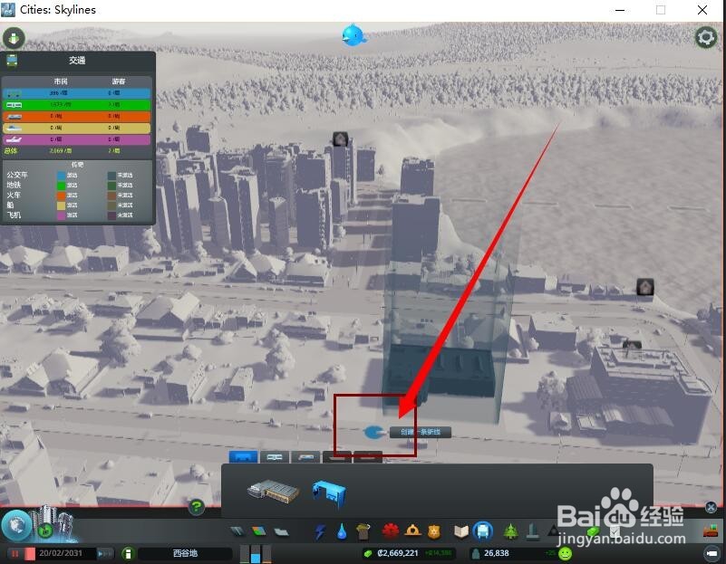
Task: Open the water and sewage menu
Action: pos(342,531)
